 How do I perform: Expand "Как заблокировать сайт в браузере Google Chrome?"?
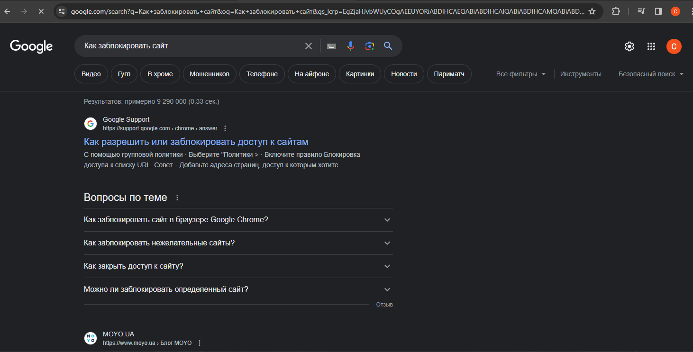(238, 220)
